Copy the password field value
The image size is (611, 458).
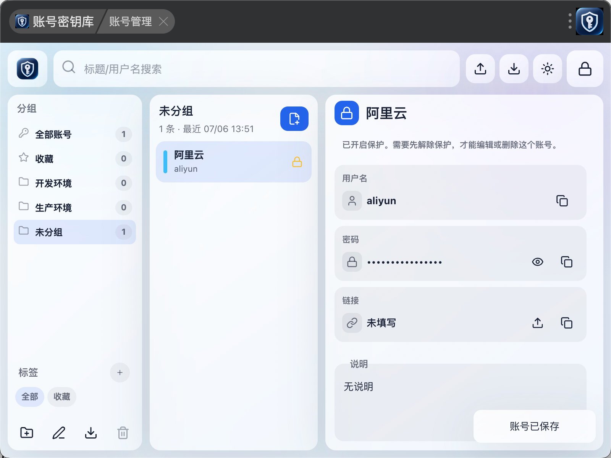(x=566, y=262)
